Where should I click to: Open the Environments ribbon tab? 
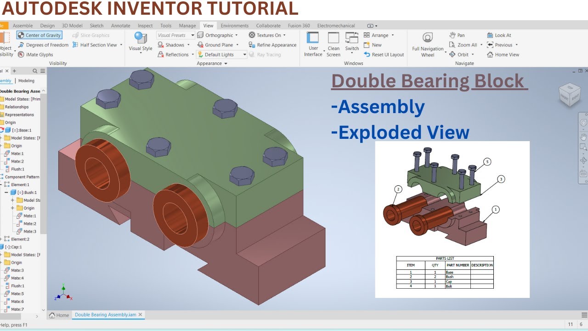235,26
